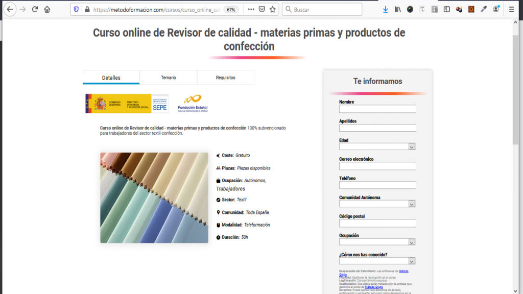Focus the Buscar search box
The image size is (523, 294).
pos(322,10)
